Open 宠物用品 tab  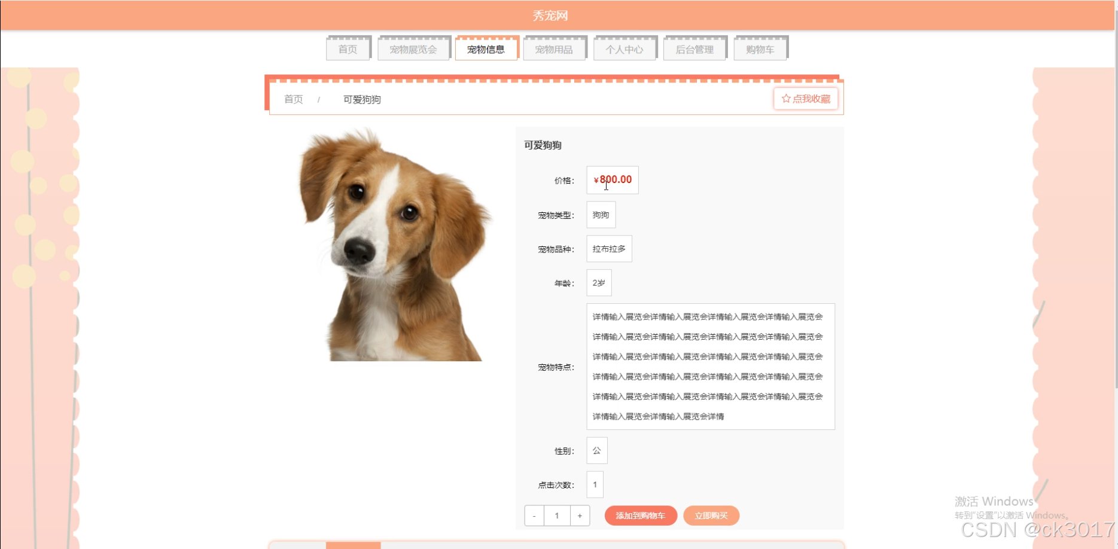pyautogui.click(x=554, y=49)
